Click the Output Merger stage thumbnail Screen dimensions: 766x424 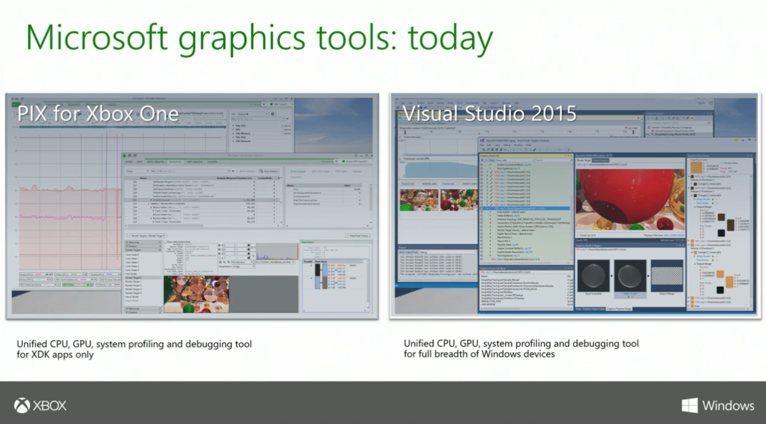(x=667, y=276)
